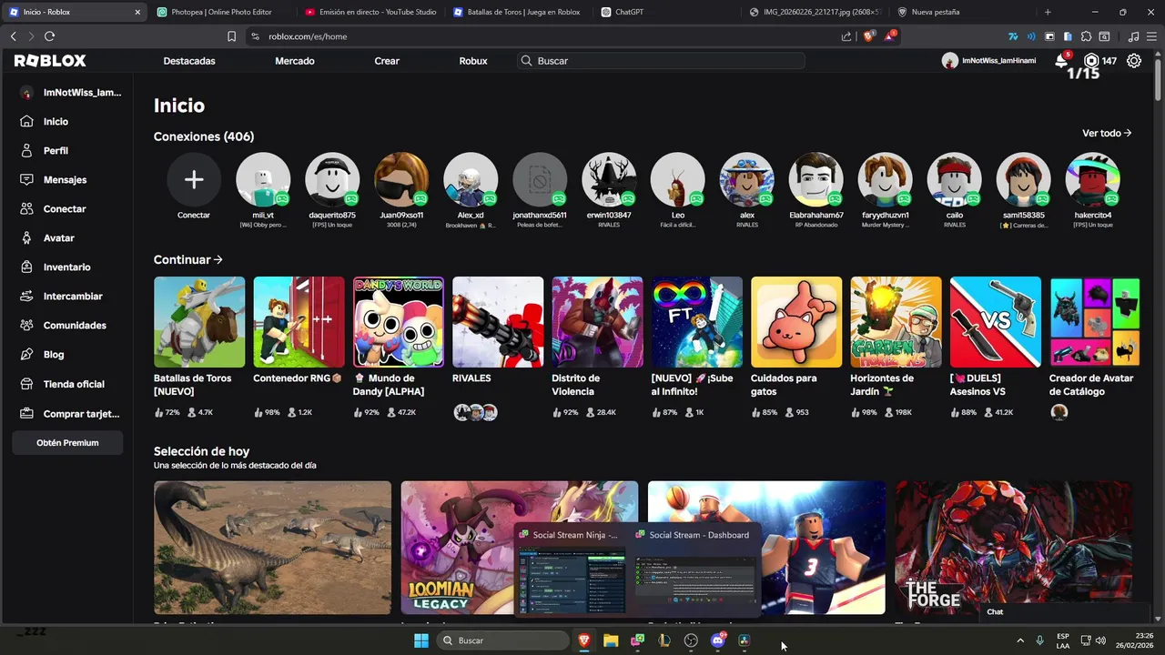Click the Windows taskbar Buscar box
This screenshot has height=655, width=1165.
click(502, 640)
